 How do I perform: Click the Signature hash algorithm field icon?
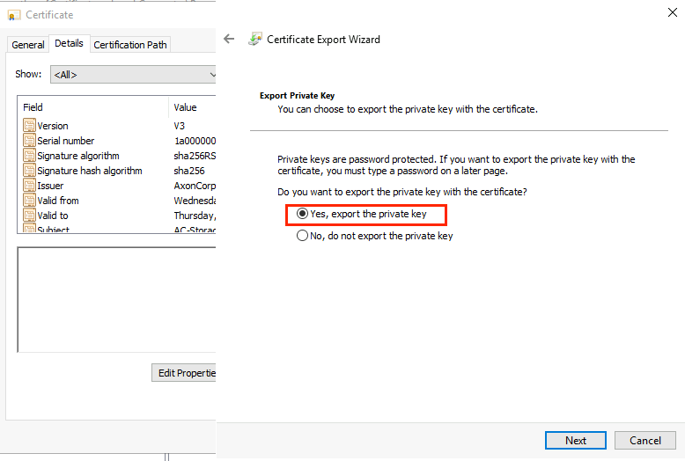29,171
